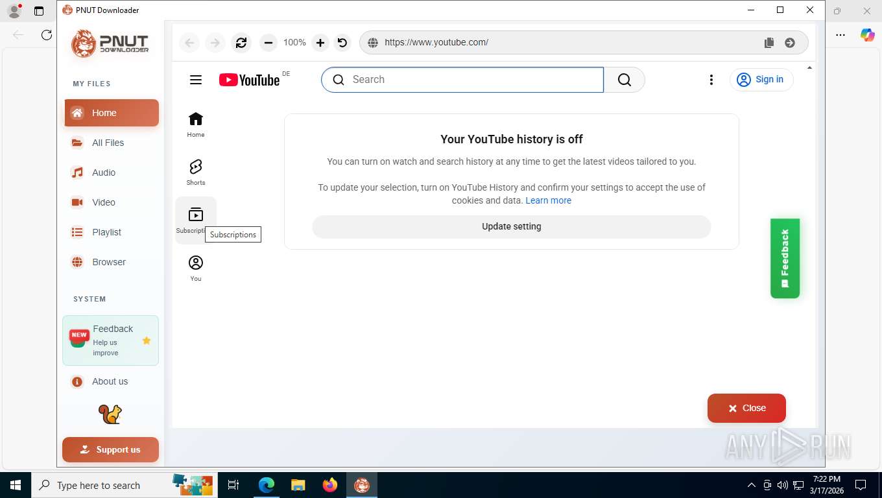The image size is (882, 498).
Task: Open About us page
Action: (x=112, y=381)
